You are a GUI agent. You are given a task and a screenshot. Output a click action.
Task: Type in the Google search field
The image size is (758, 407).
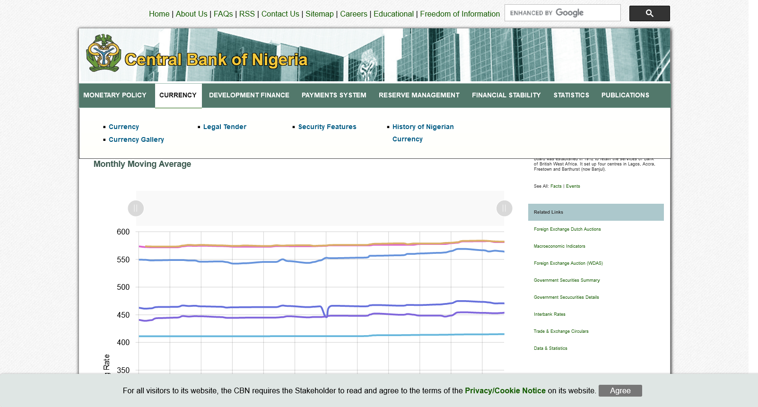click(562, 13)
